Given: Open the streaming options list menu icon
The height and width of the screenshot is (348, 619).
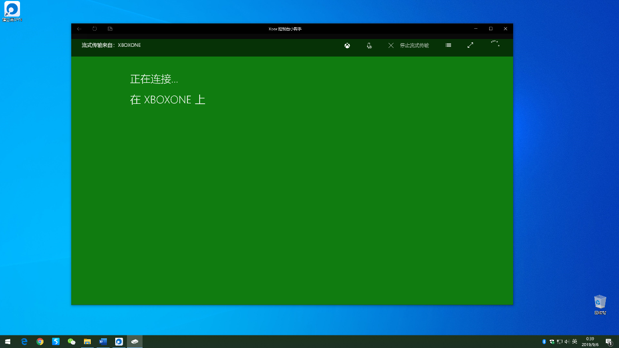Looking at the screenshot, I should click(x=448, y=45).
